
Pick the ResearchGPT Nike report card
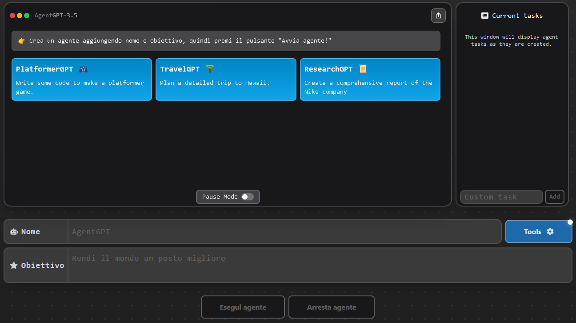point(370,80)
